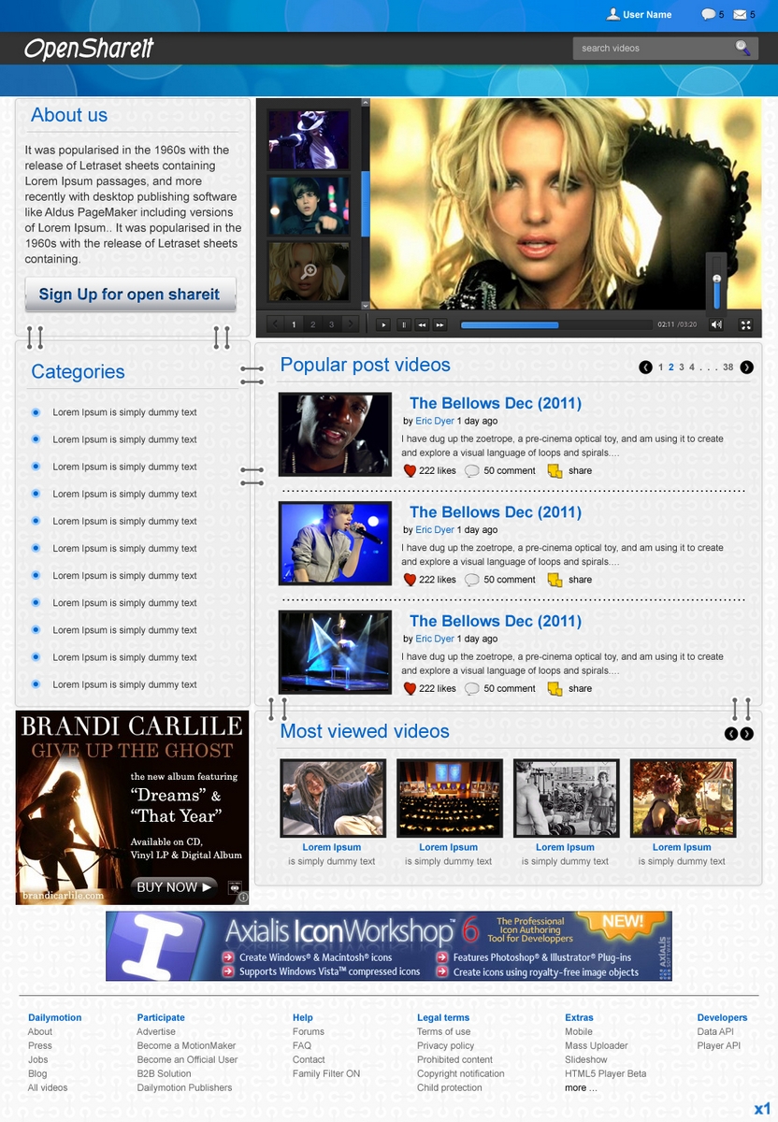The width and height of the screenshot is (778, 1122).
Task: Open page 3 of popular videos
Action: click(682, 367)
